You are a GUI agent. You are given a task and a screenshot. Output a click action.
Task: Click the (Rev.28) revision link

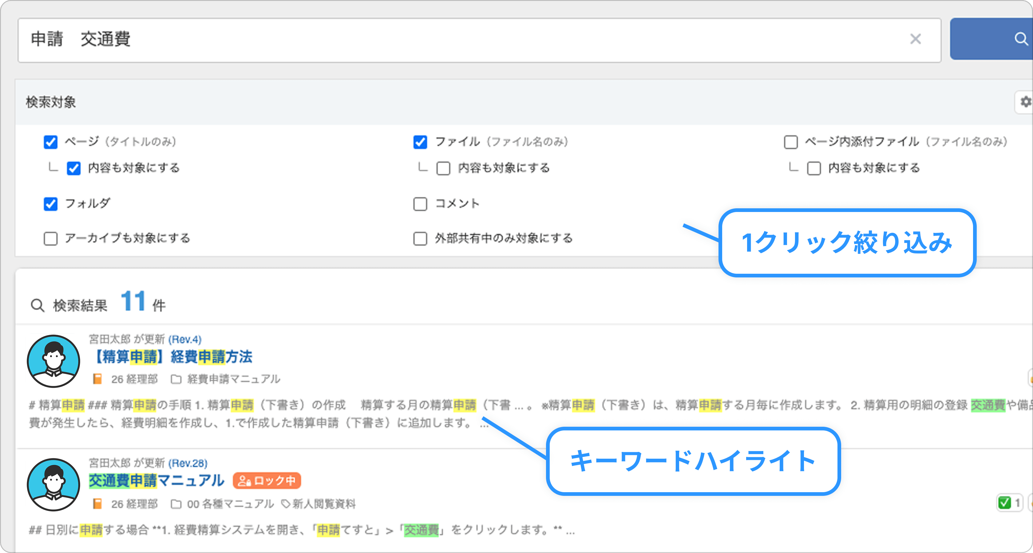(188, 463)
